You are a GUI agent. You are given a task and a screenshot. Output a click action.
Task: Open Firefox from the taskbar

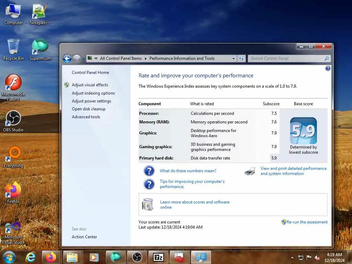tap(51, 257)
